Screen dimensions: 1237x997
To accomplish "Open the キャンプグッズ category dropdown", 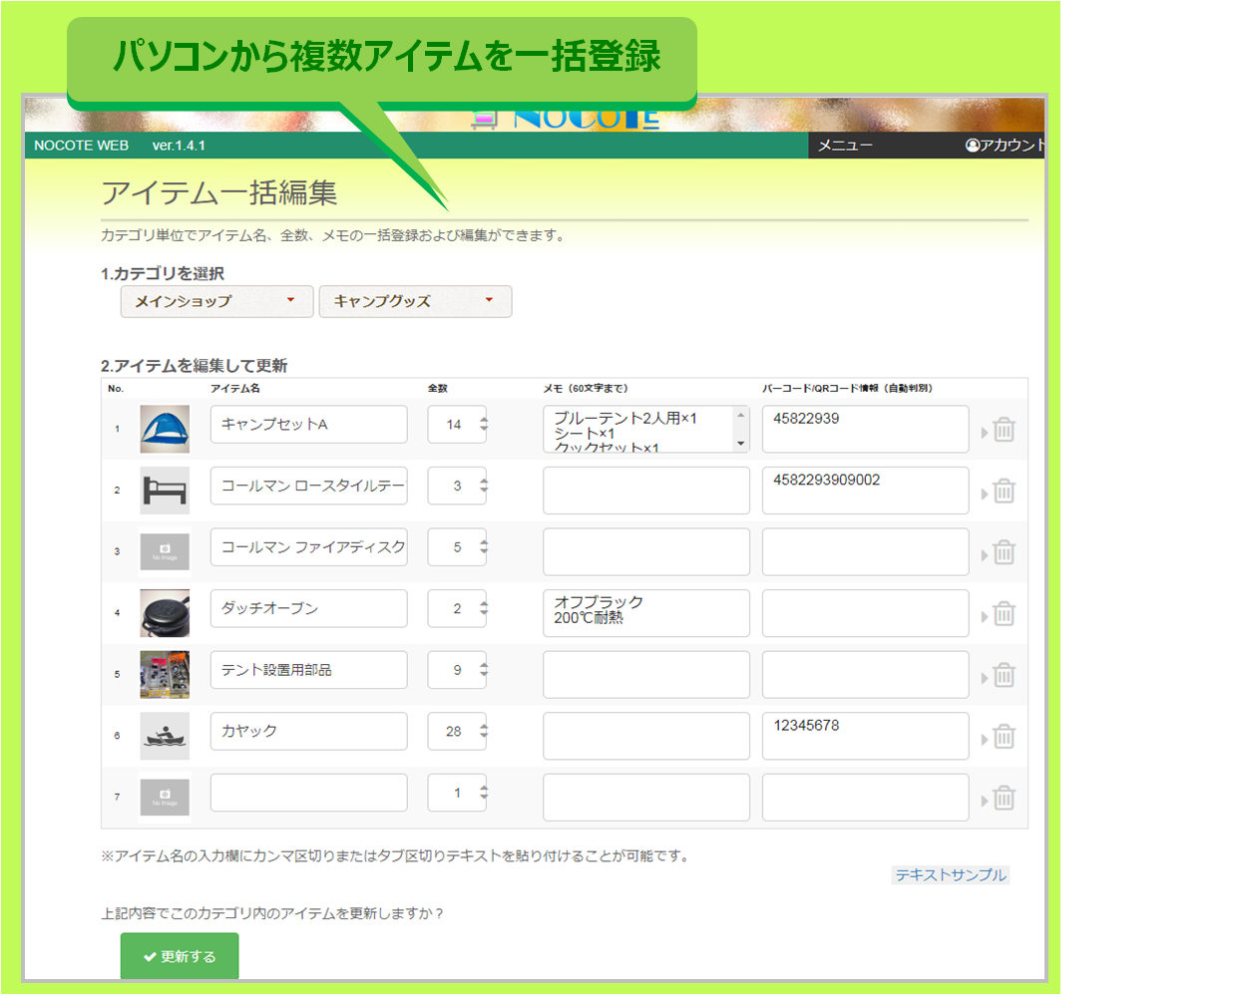I will tap(415, 301).
